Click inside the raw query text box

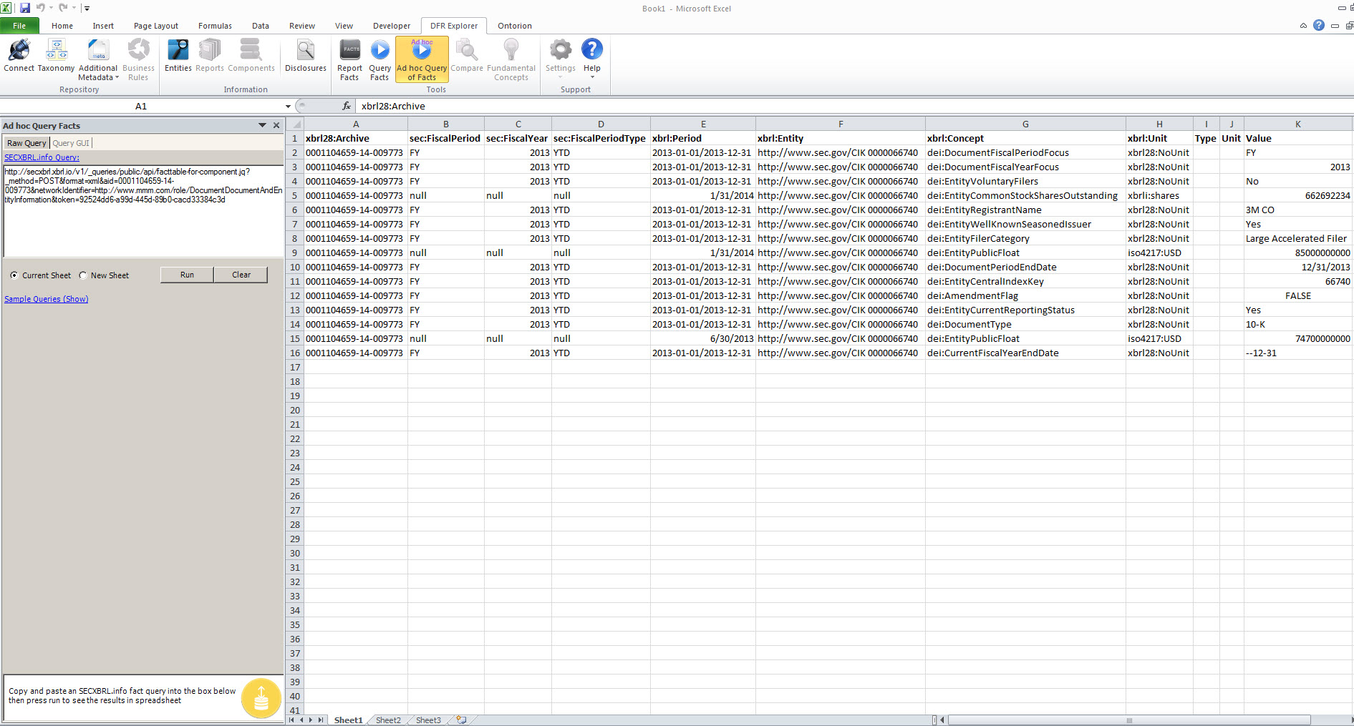tap(143, 222)
